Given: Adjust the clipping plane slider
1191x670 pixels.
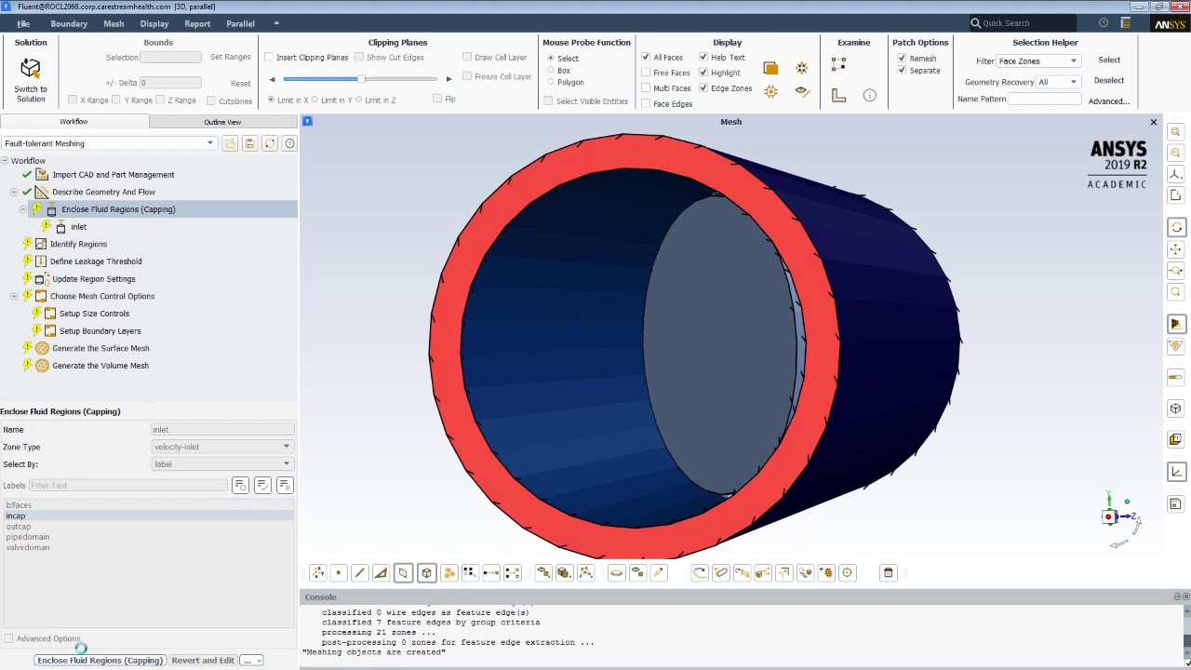Looking at the screenshot, I should pyautogui.click(x=360, y=79).
